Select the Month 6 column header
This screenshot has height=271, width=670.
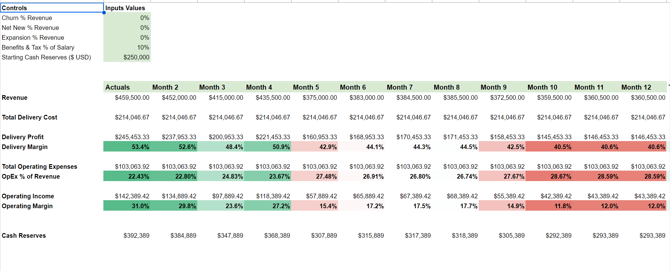[x=362, y=87]
